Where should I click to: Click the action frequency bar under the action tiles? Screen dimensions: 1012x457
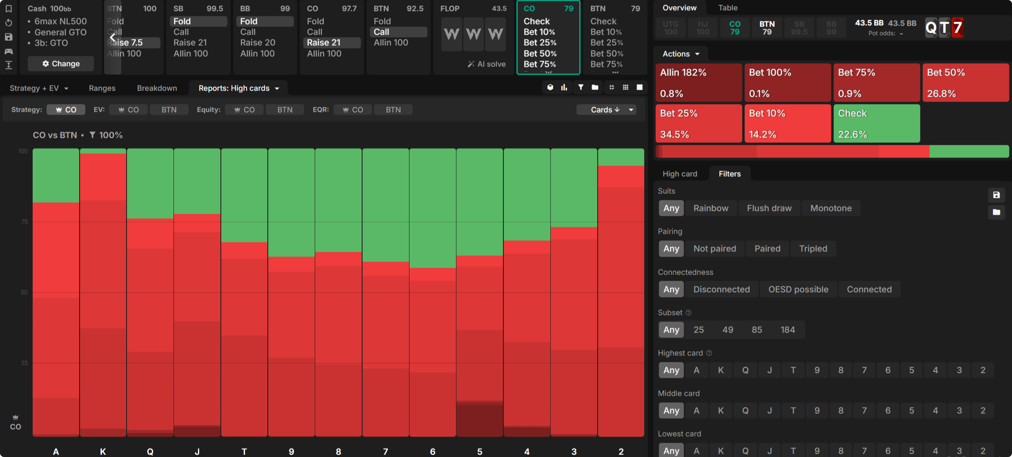(832, 151)
